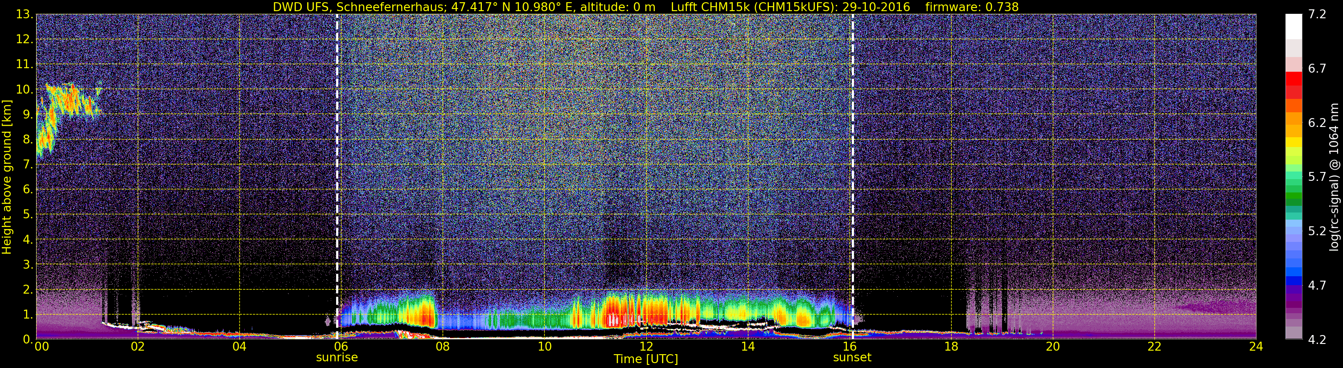
Task: Click the x-axis tick label '08'
Action: coord(442,347)
